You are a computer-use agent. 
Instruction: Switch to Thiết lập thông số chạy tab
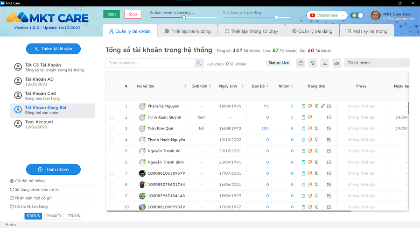click(251, 31)
